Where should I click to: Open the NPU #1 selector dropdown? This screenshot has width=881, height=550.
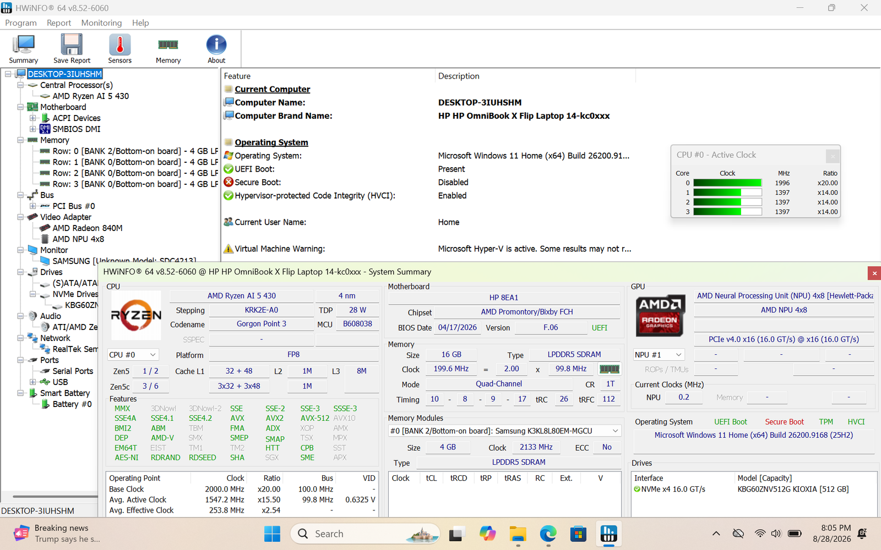(659, 355)
